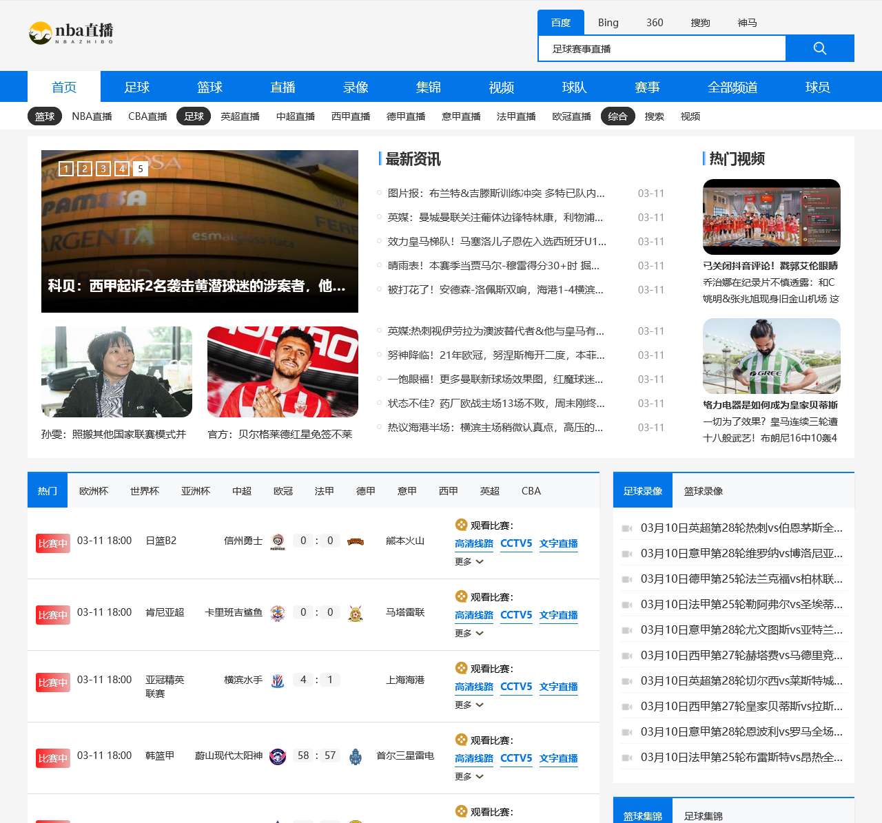Open 全部频道 in main navigation
Image resolution: width=882 pixels, height=823 pixels.
click(732, 87)
